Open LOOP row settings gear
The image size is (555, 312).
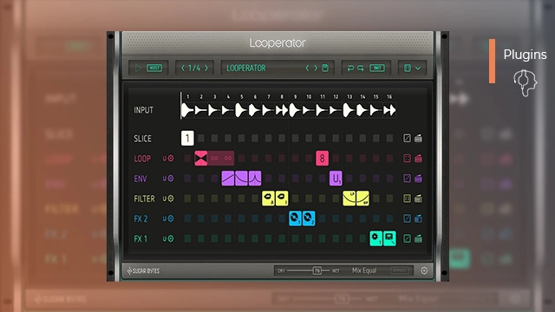(171, 159)
